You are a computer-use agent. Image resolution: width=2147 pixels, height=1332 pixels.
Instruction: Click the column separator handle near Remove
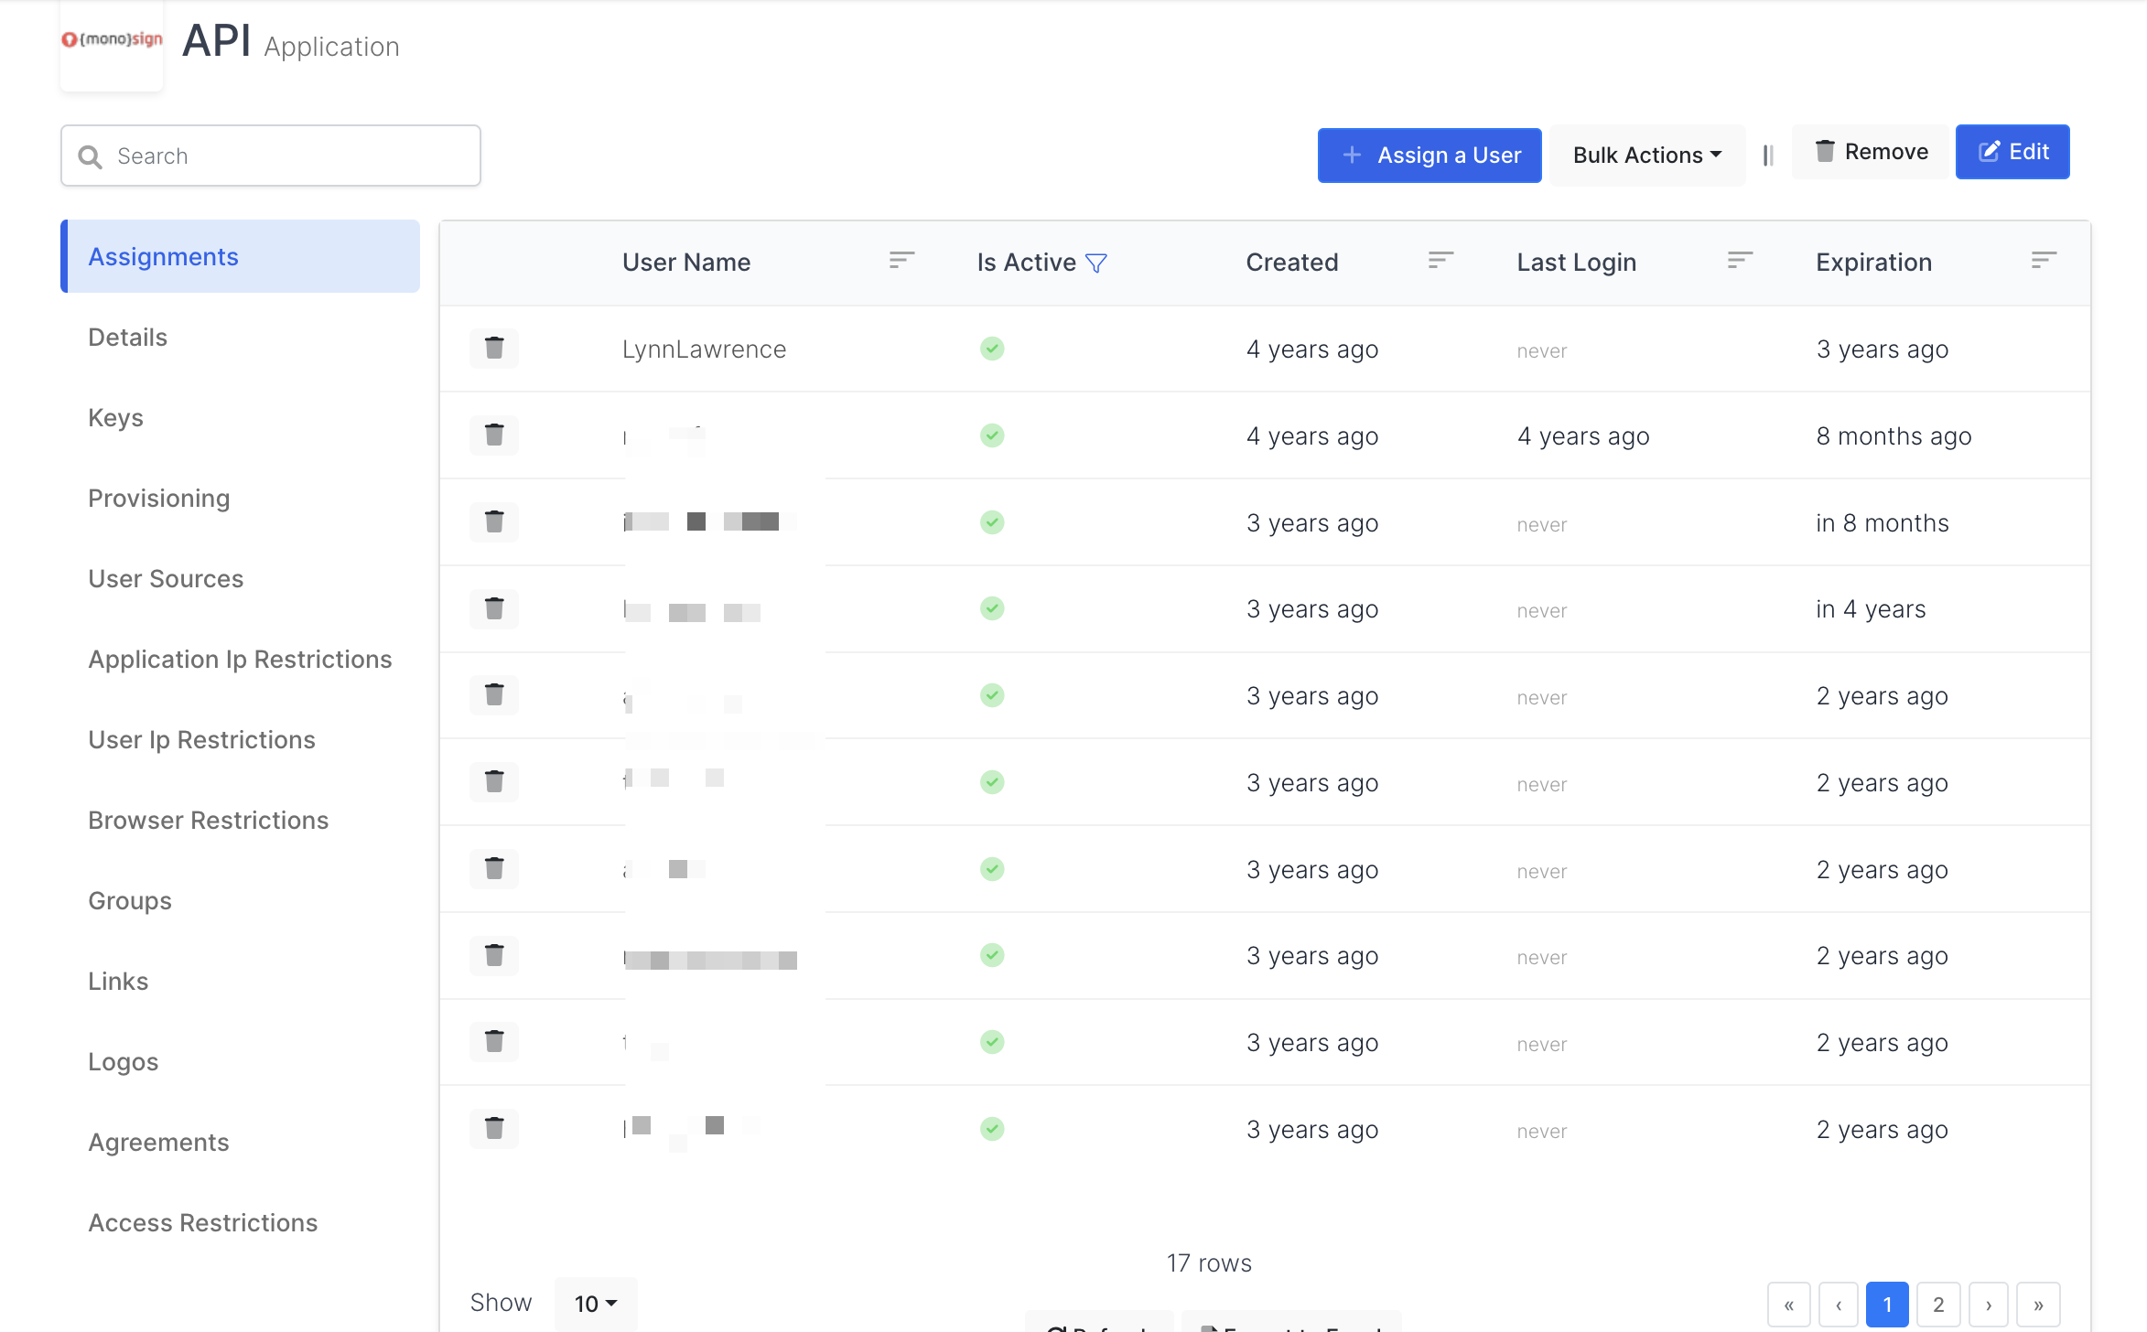coord(1768,156)
